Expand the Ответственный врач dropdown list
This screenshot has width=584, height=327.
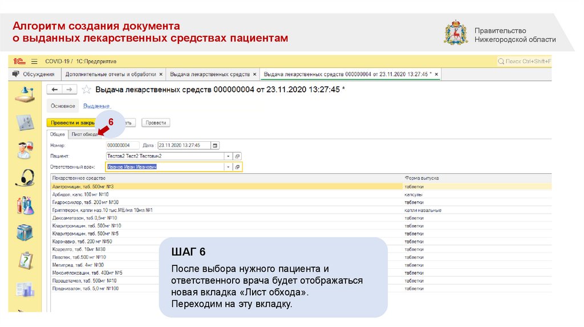228,167
